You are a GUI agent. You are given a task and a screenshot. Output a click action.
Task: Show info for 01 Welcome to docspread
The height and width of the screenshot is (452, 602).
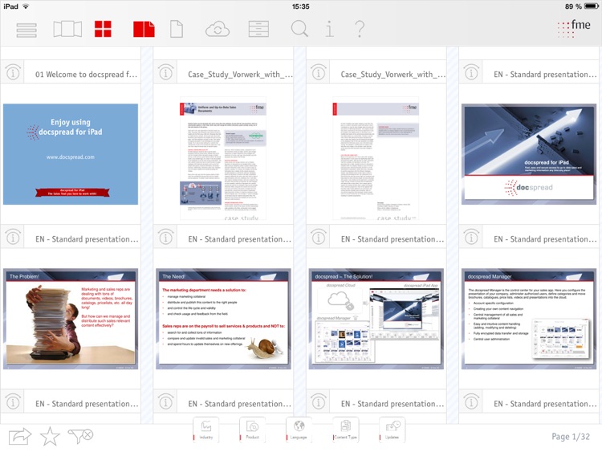pos(13,72)
